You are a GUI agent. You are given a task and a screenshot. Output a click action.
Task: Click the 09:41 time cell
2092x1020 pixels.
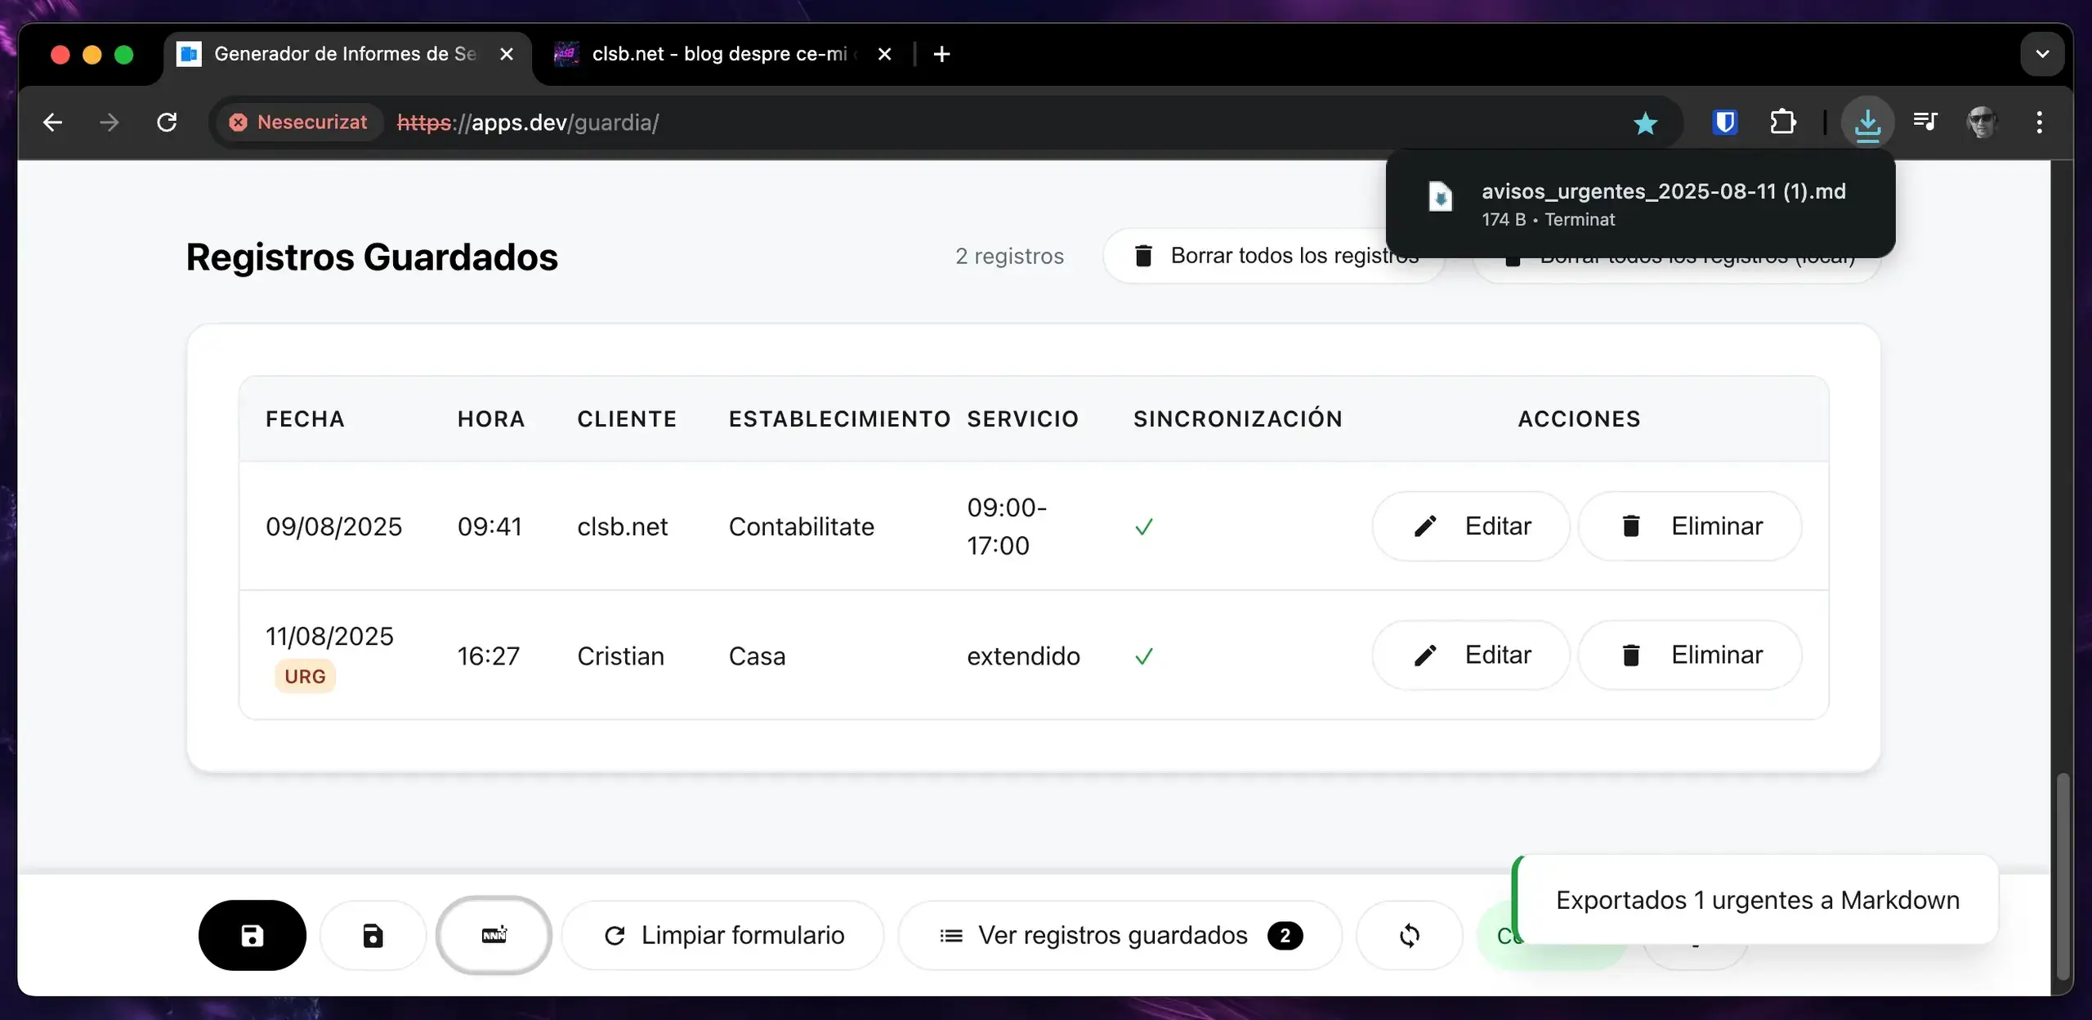489,526
